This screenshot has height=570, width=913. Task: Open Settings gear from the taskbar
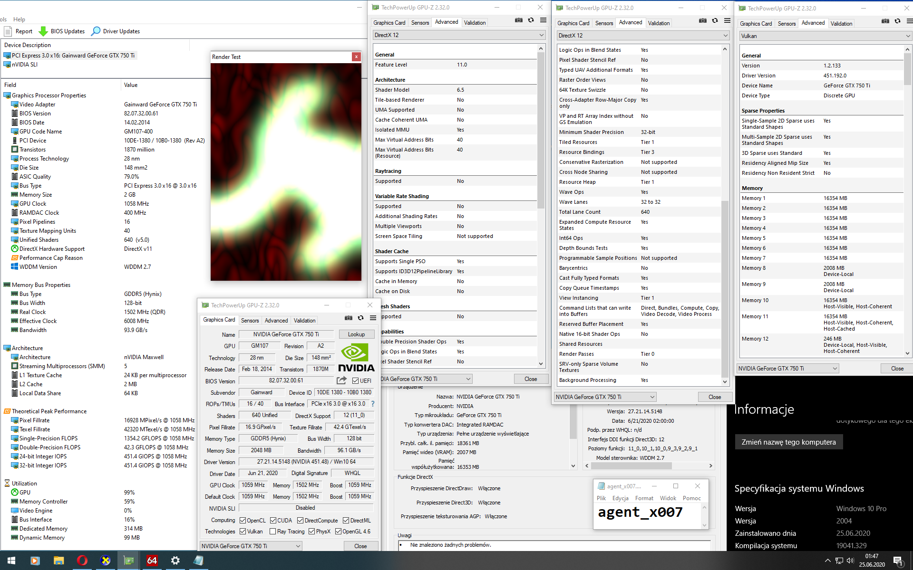tap(175, 560)
